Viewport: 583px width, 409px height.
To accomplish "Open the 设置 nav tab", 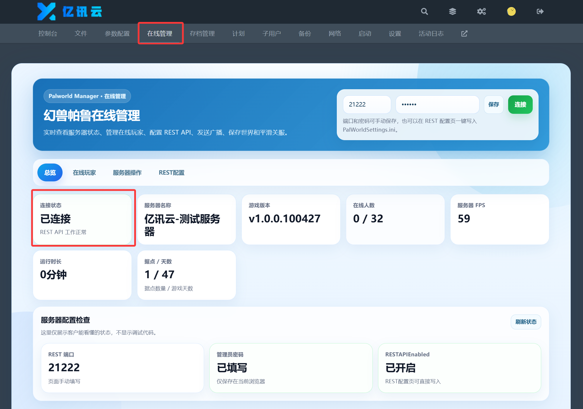I will click(395, 34).
